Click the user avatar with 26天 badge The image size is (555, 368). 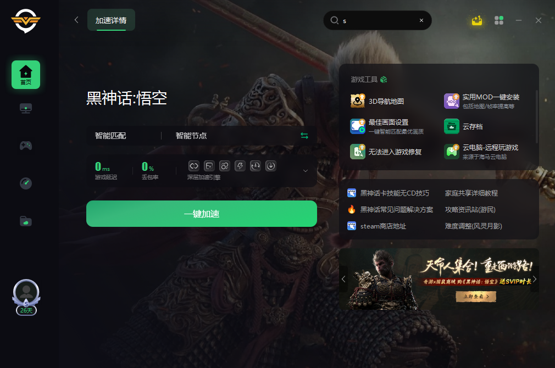(x=26, y=298)
